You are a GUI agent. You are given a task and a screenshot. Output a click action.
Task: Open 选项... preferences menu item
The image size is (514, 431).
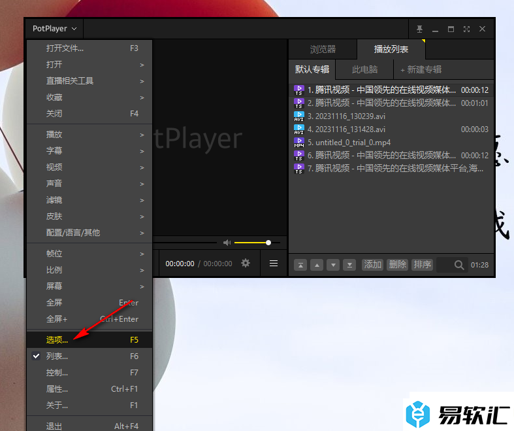89,339
